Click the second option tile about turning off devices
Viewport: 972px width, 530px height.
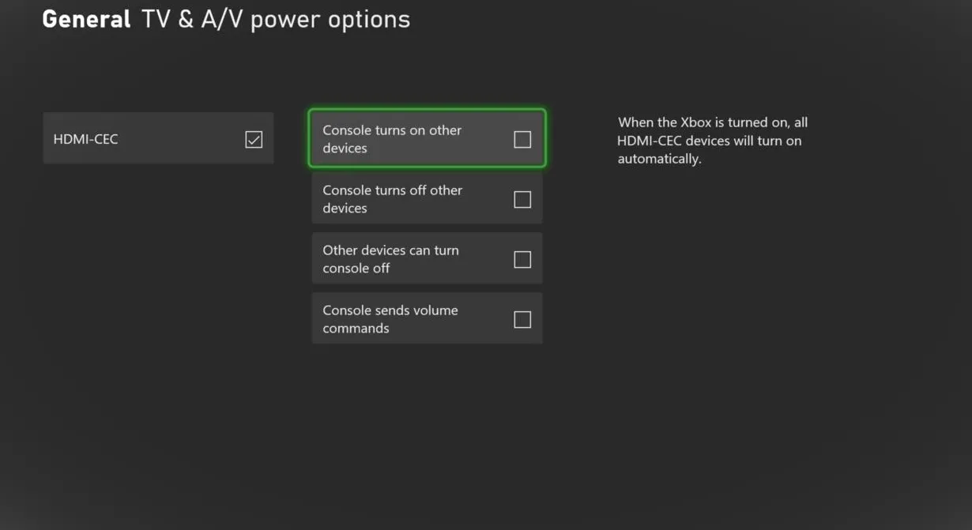427,199
